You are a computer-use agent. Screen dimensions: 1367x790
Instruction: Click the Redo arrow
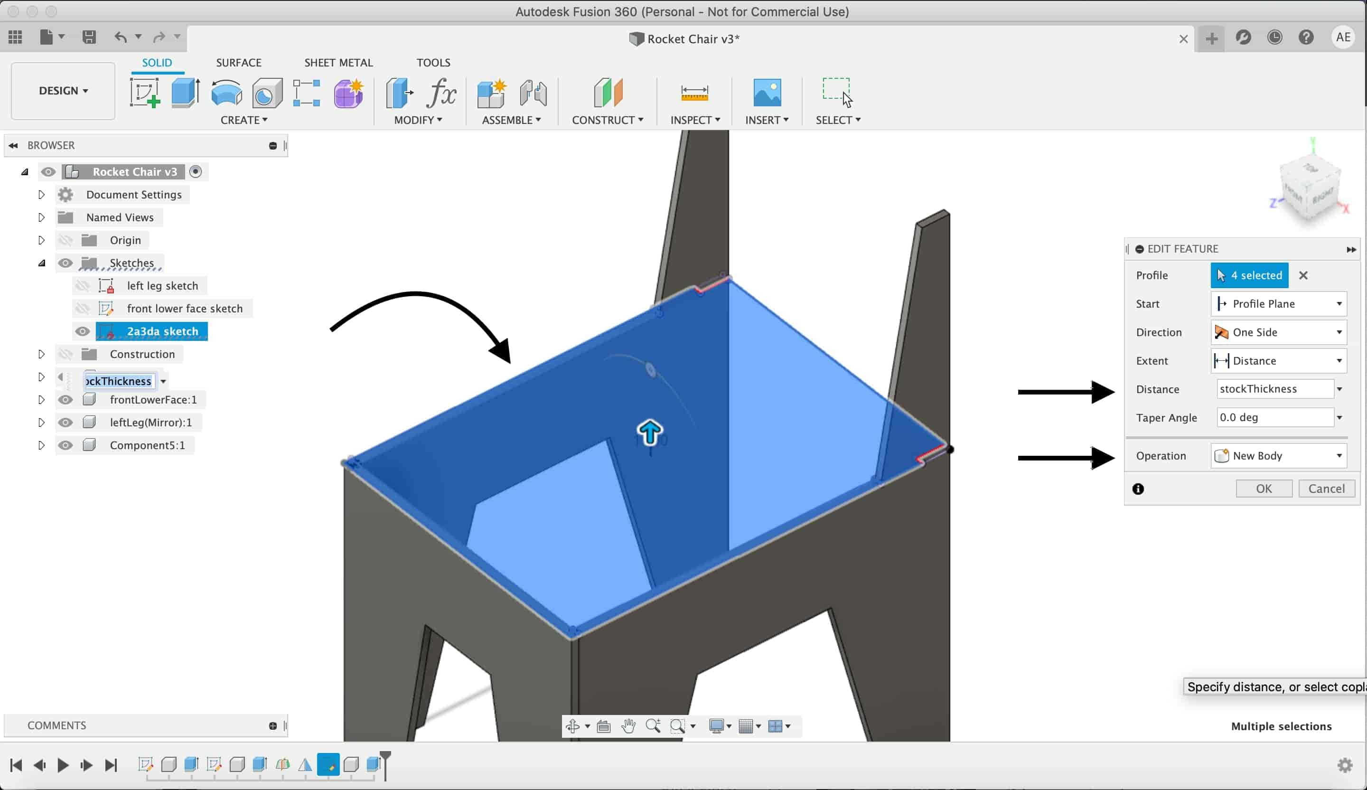click(159, 37)
